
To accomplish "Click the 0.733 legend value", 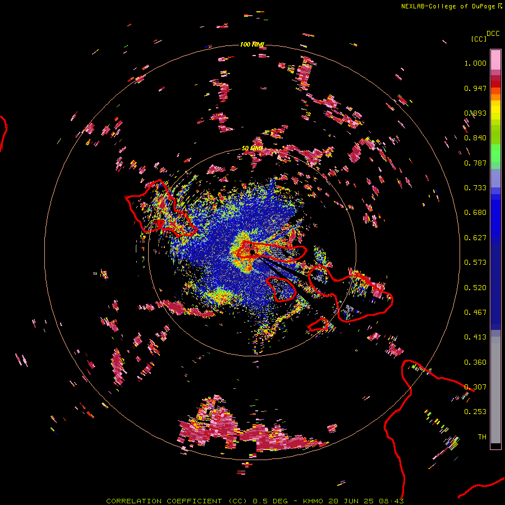I will point(475,188).
